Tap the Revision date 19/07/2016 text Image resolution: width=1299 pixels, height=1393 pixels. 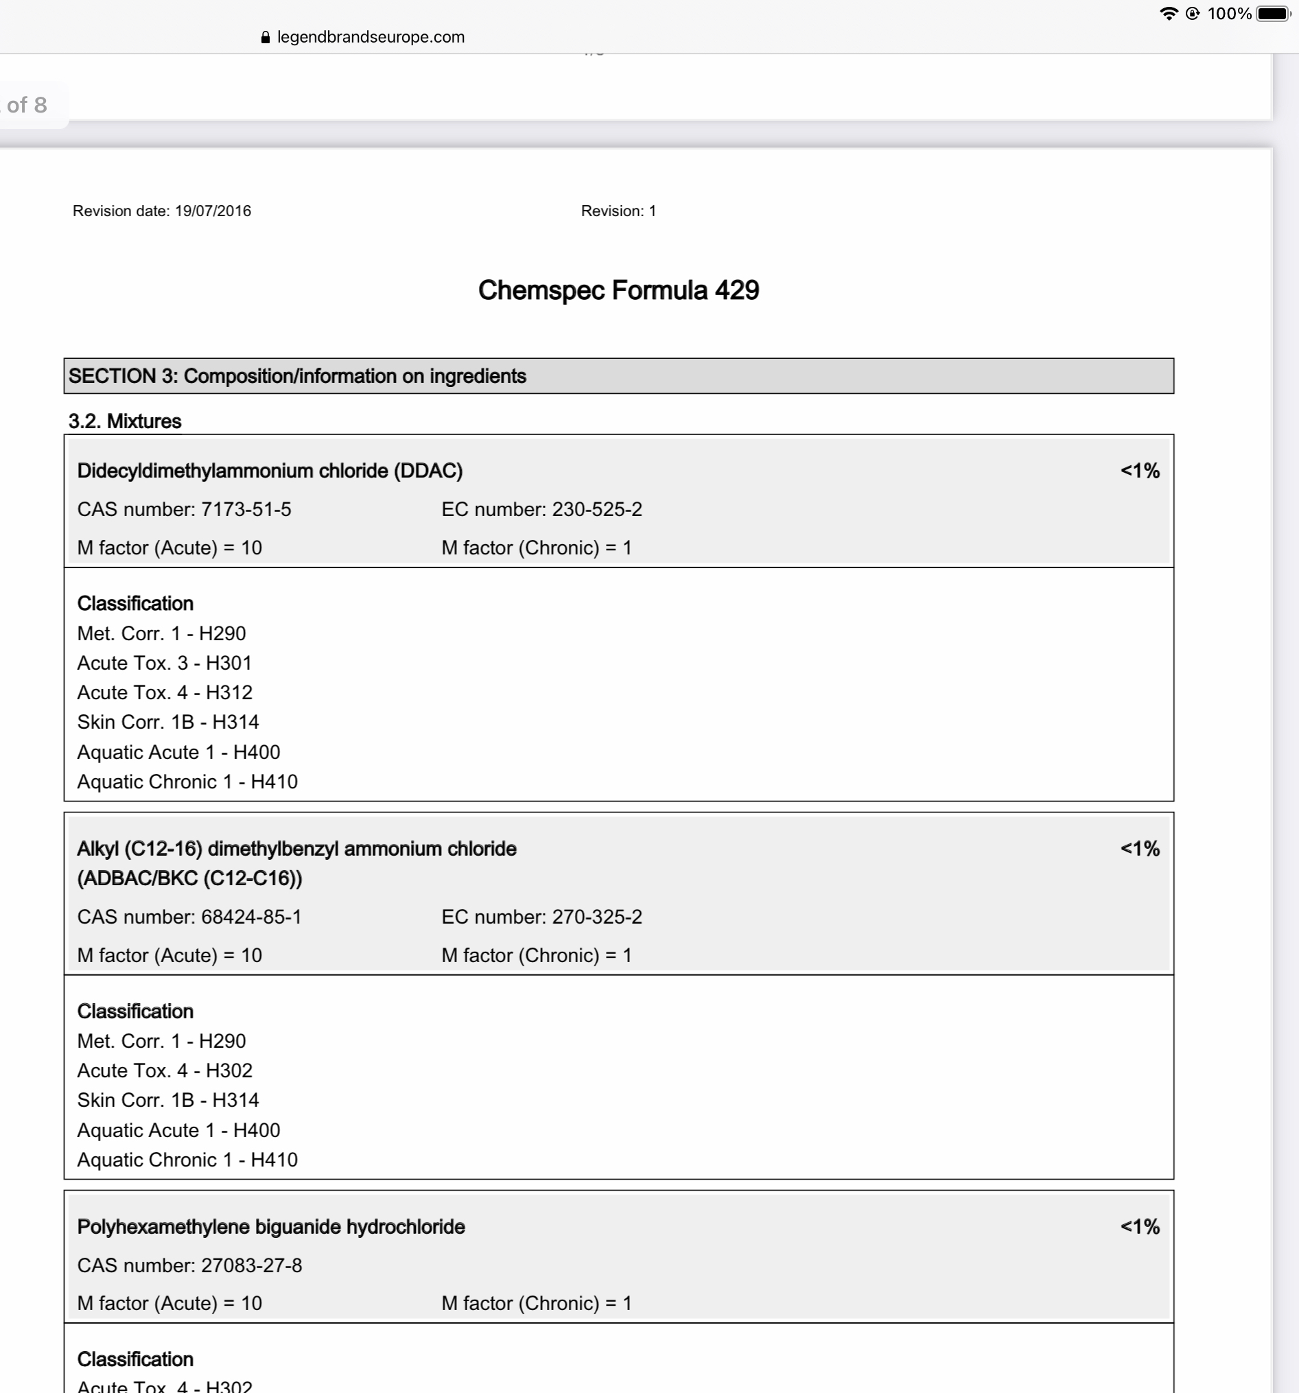162,211
